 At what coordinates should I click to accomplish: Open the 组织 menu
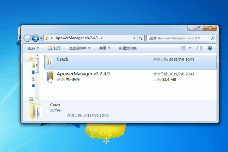pyautogui.click(x=33, y=48)
